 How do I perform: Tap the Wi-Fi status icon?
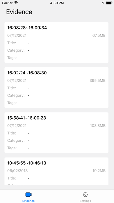click(16, 3)
